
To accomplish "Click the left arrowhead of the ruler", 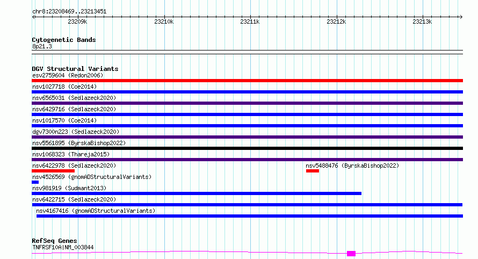I will click(x=33, y=17).
